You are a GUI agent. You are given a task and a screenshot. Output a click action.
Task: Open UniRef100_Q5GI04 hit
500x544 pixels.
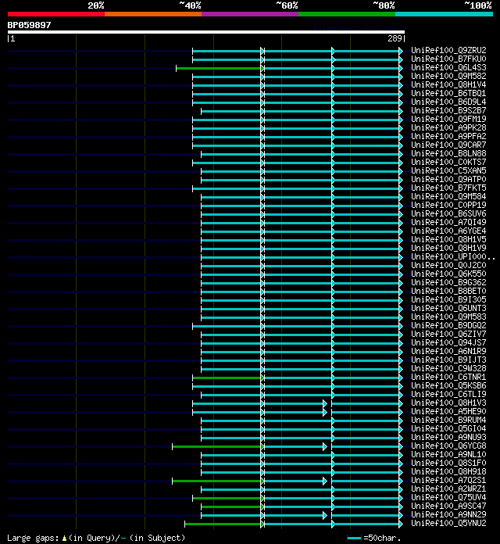pyautogui.click(x=448, y=429)
